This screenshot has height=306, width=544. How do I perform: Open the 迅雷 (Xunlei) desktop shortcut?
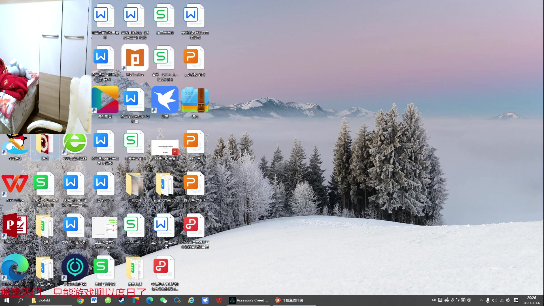click(165, 102)
